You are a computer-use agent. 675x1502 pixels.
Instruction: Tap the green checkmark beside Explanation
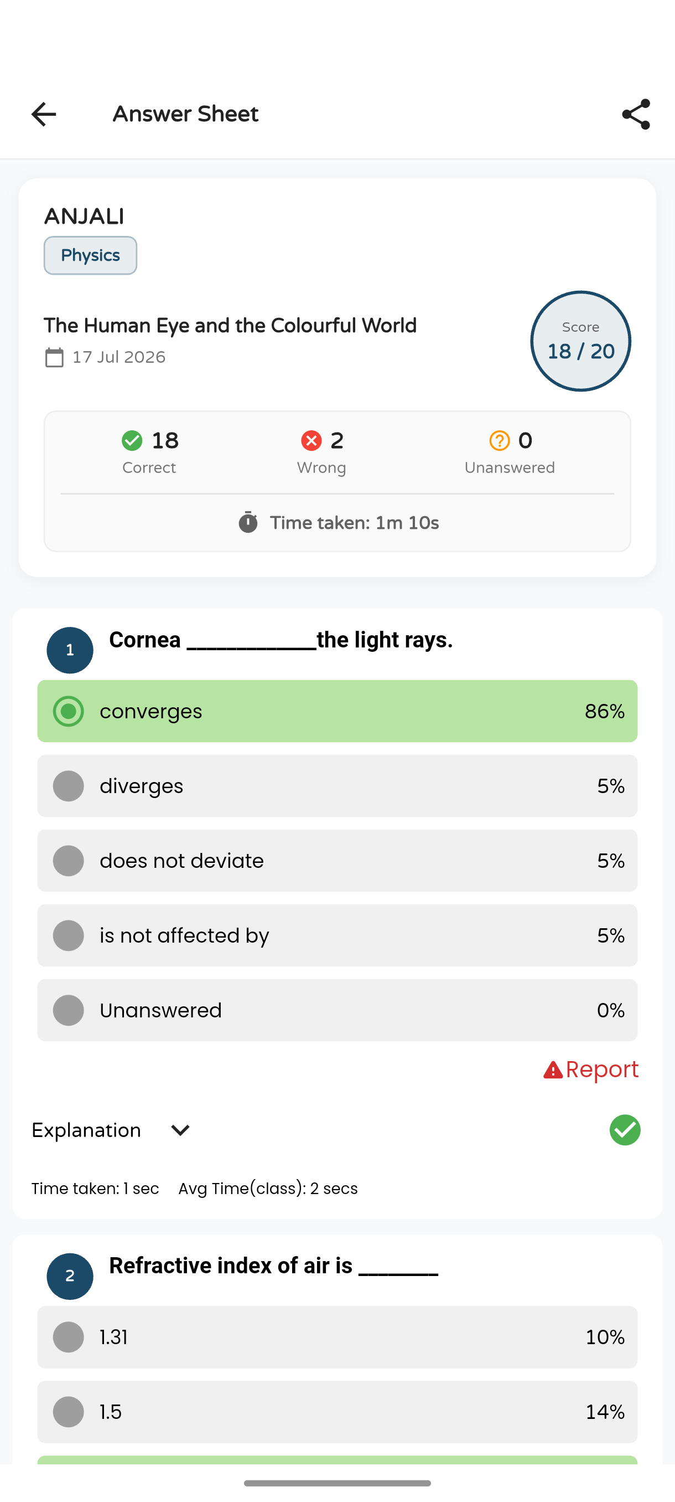[625, 1130]
